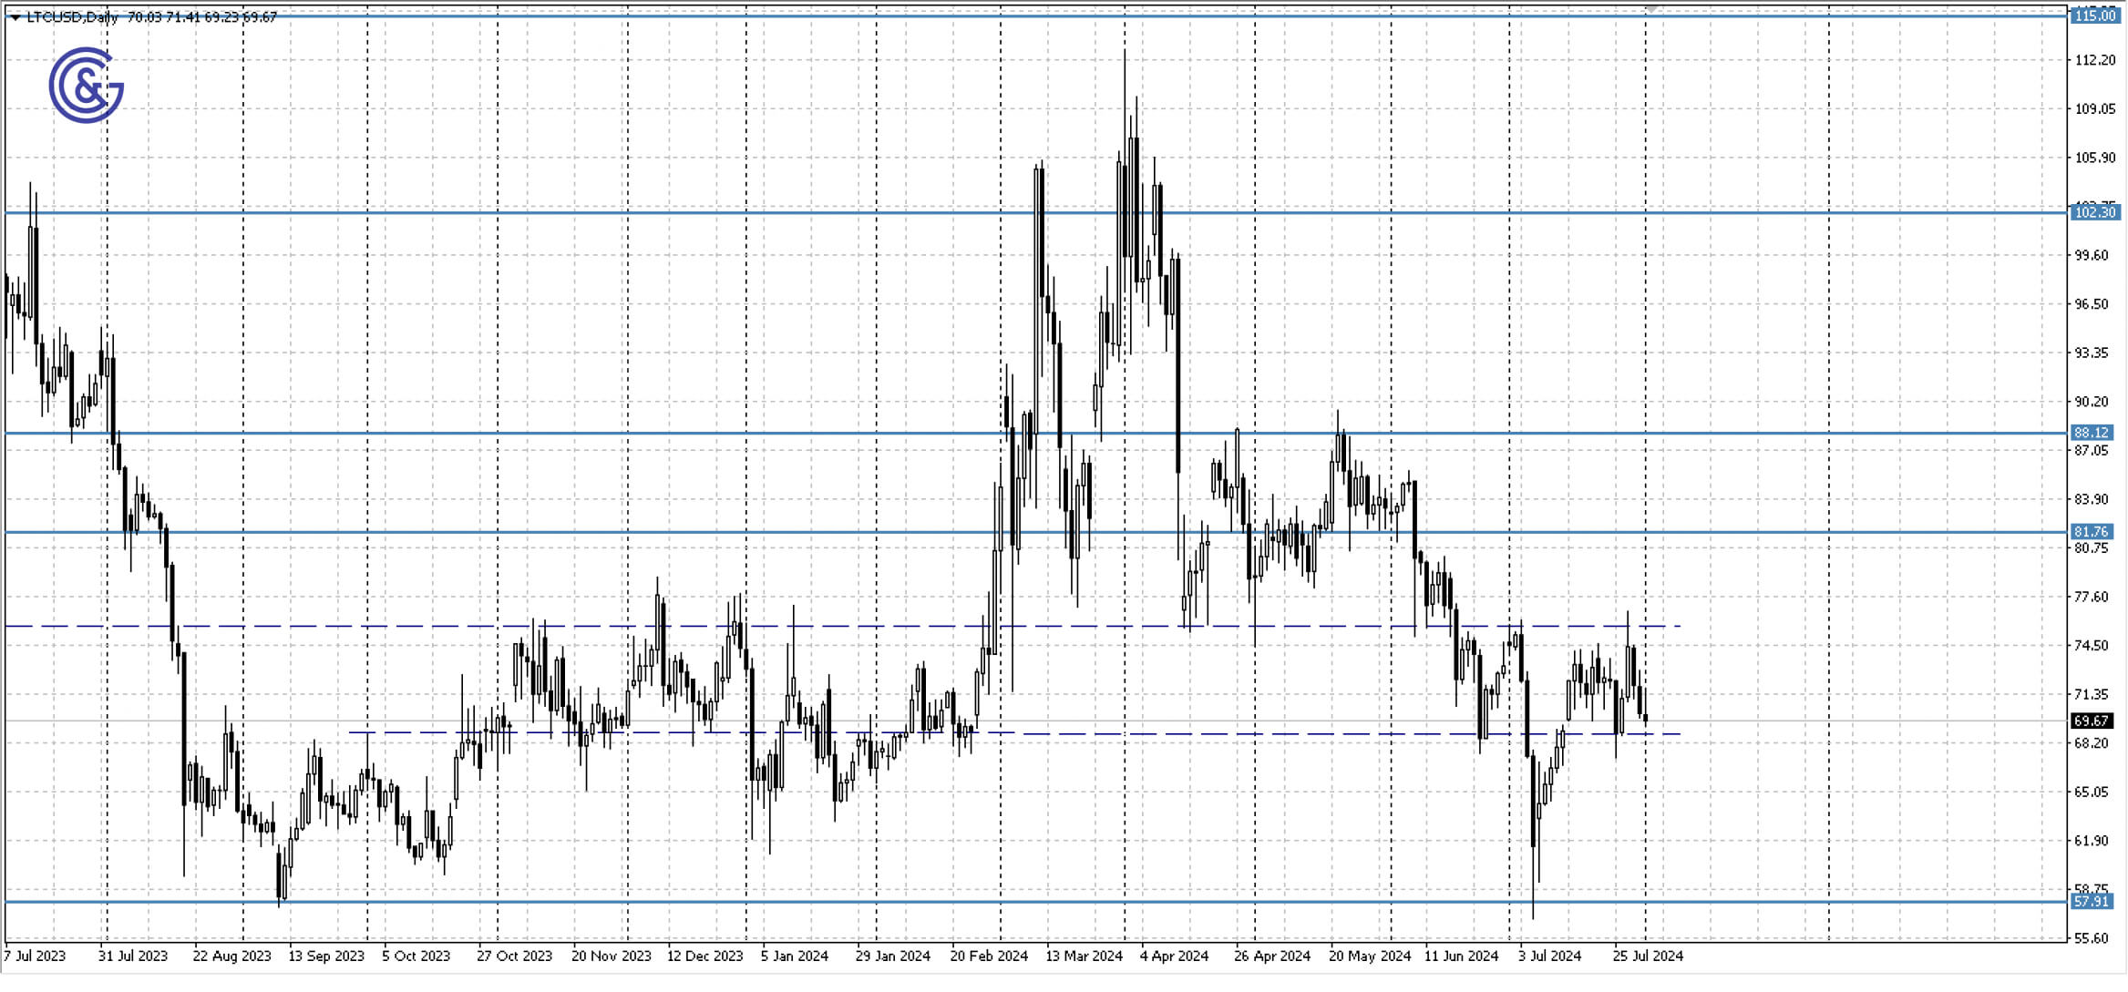Image resolution: width=2128 pixels, height=992 pixels.
Task: Click the 25 Jul 2024 date label
Action: pyautogui.click(x=1648, y=956)
